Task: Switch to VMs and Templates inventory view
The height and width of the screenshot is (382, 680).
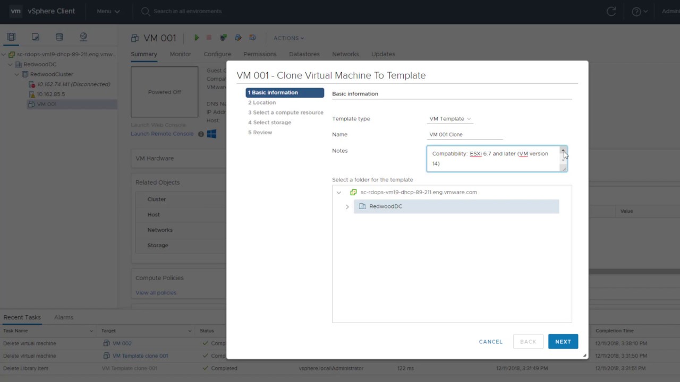Action: click(36, 37)
